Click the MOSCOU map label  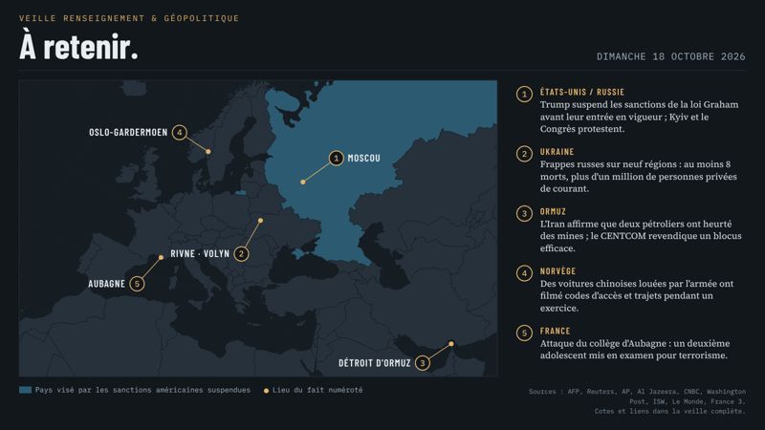coord(363,158)
